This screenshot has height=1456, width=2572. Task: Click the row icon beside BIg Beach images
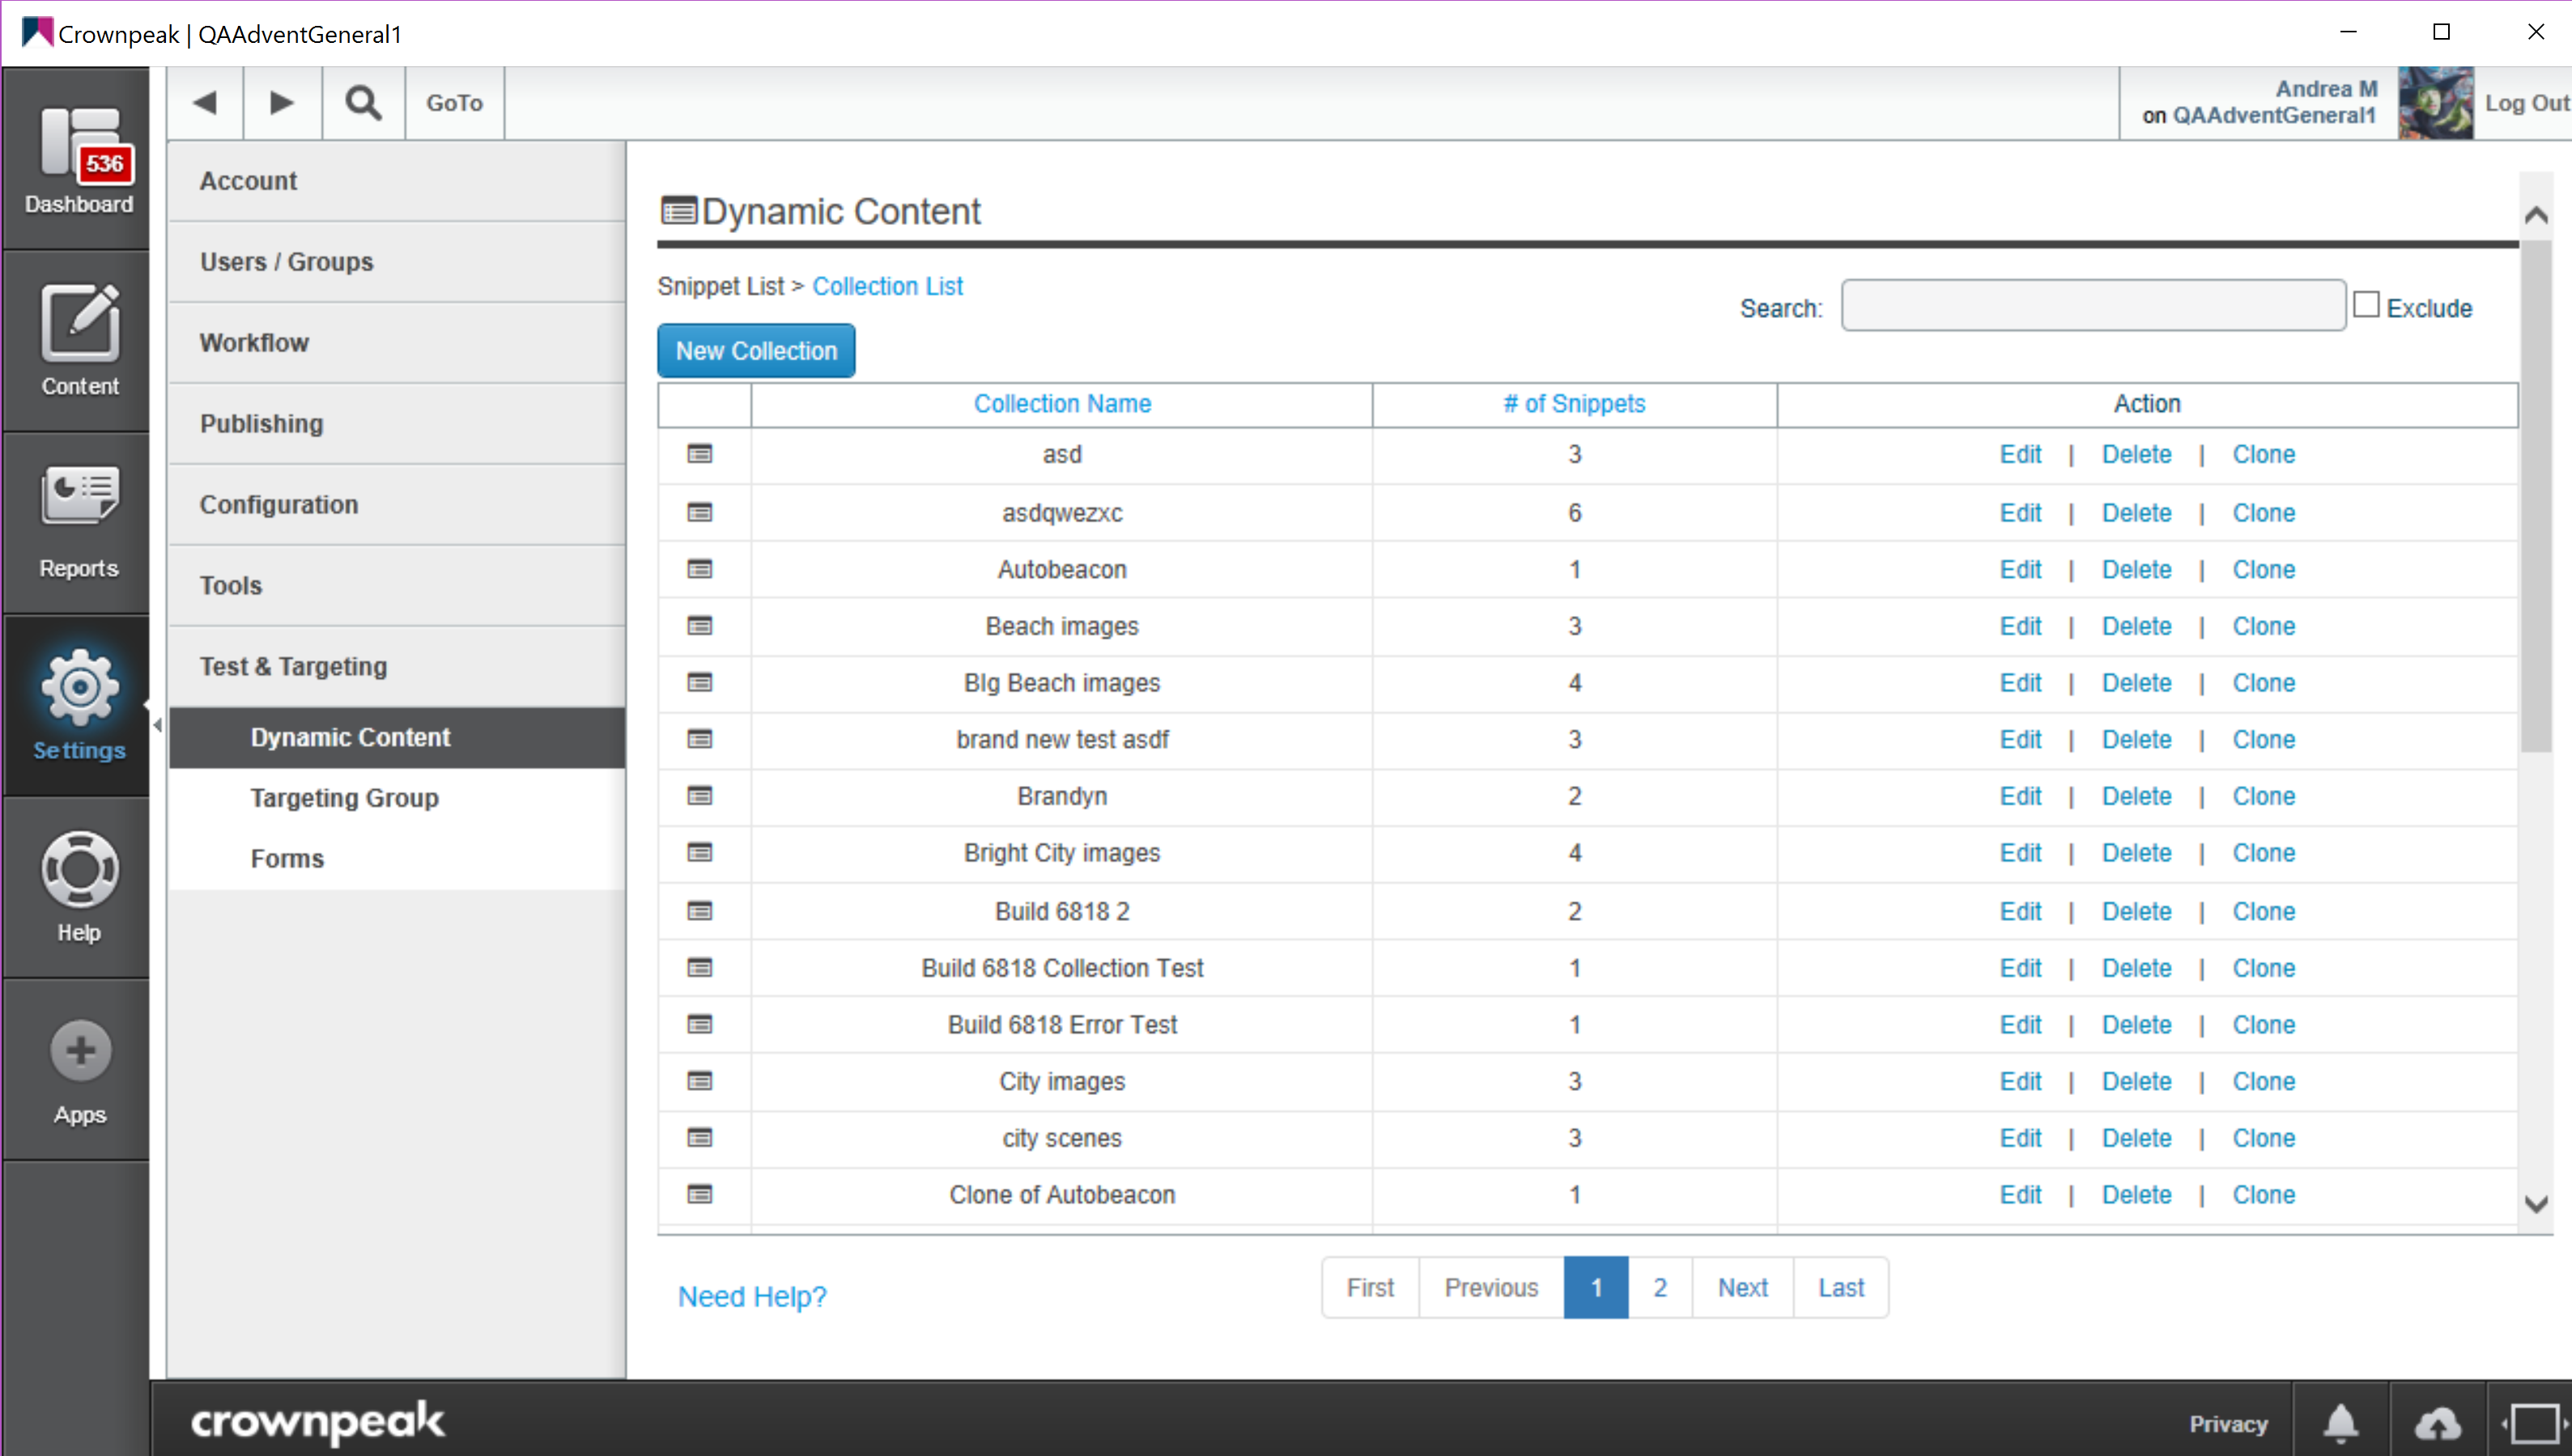pyautogui.click(x=700, y=684)
